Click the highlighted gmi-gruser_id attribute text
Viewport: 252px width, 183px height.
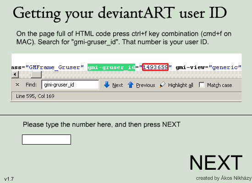[x=111, y=67]
